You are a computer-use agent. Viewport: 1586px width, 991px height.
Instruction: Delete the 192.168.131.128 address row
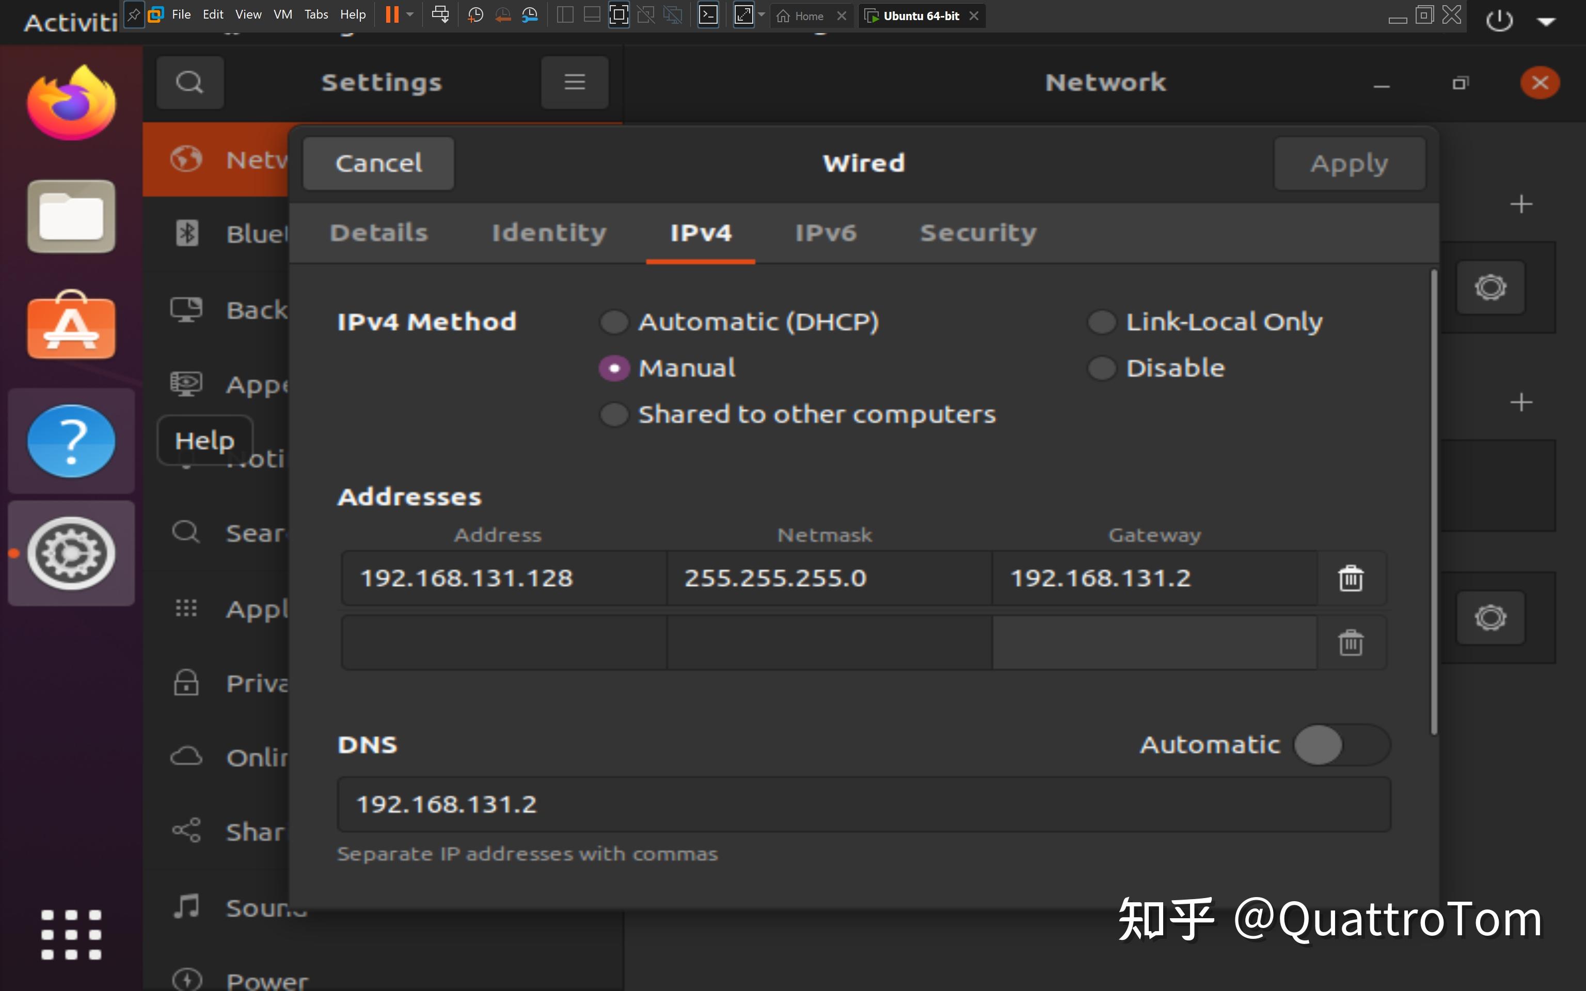(1351, 578)
